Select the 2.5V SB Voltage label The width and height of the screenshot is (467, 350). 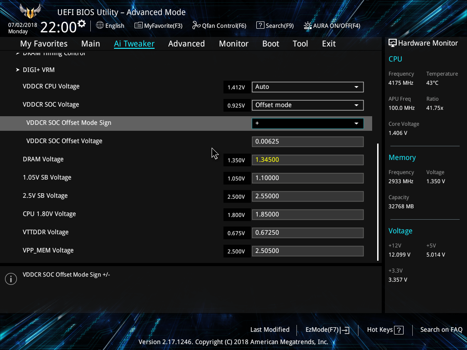tap(45, 196)
